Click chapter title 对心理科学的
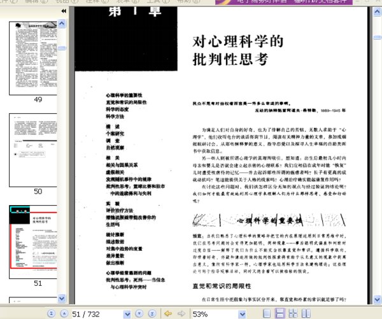The image size is (382, 319). 238,41
